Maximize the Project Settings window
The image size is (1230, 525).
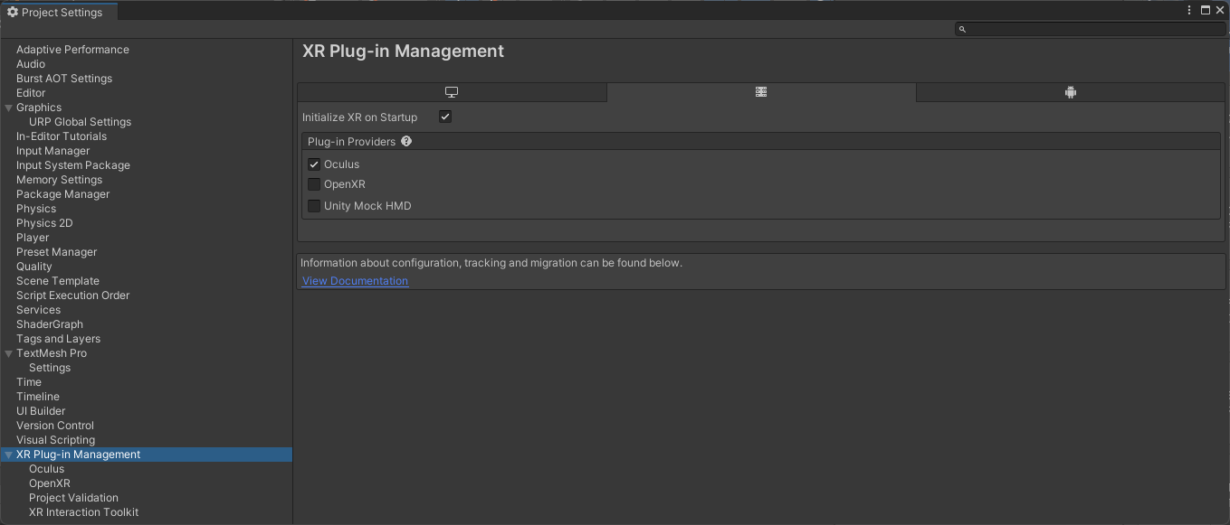[x=1206, y=10]
